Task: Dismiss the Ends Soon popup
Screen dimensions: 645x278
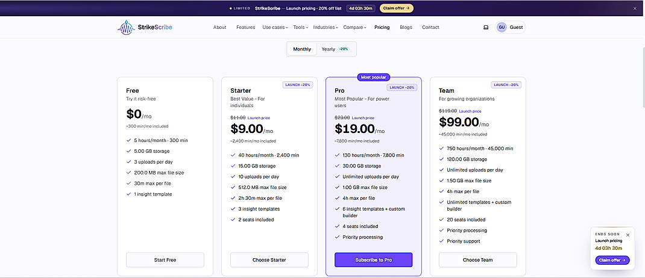Action: [628, 235]
